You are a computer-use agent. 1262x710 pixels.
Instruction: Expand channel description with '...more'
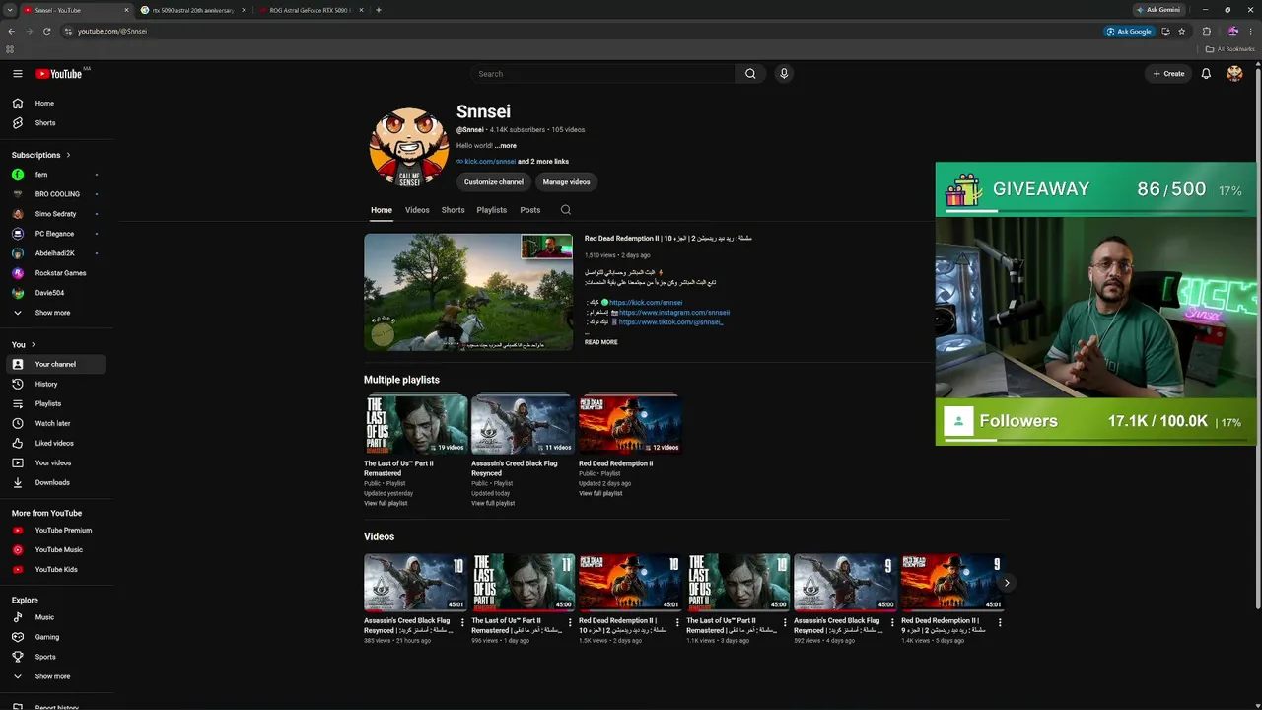(x=506, y=146)
